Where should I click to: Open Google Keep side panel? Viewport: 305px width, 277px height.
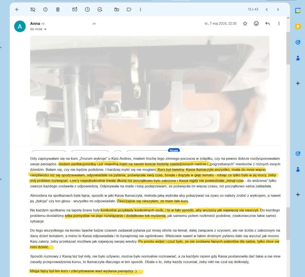(x=298, y=27)
